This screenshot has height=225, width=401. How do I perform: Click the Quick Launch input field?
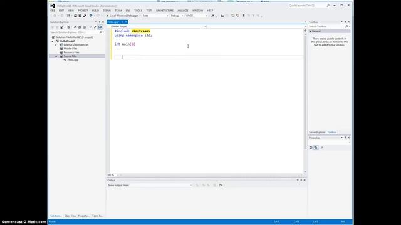(x=307, y=6)
